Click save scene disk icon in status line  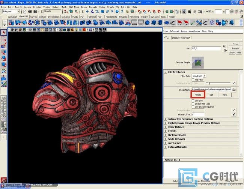click(x=35, y=12)
